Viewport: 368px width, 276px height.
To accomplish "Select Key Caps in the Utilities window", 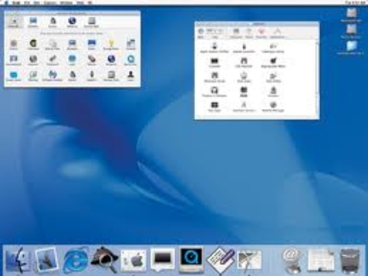I will pyautogui.click(x=214, y=107).
